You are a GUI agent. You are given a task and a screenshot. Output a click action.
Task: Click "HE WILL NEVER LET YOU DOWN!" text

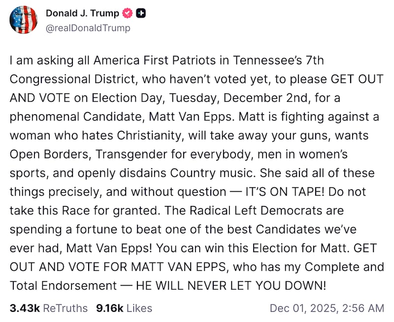pyautogui.click(x=231, y=285)
